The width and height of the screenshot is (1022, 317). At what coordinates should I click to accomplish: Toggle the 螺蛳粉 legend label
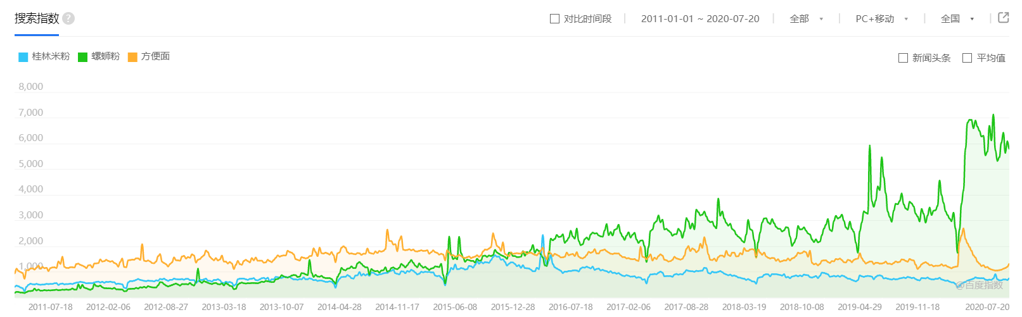105,56
